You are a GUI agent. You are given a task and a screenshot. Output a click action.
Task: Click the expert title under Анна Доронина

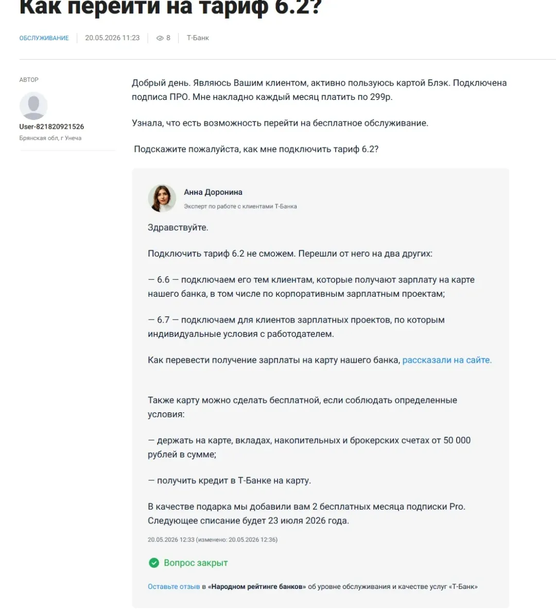tap(240, 207)
